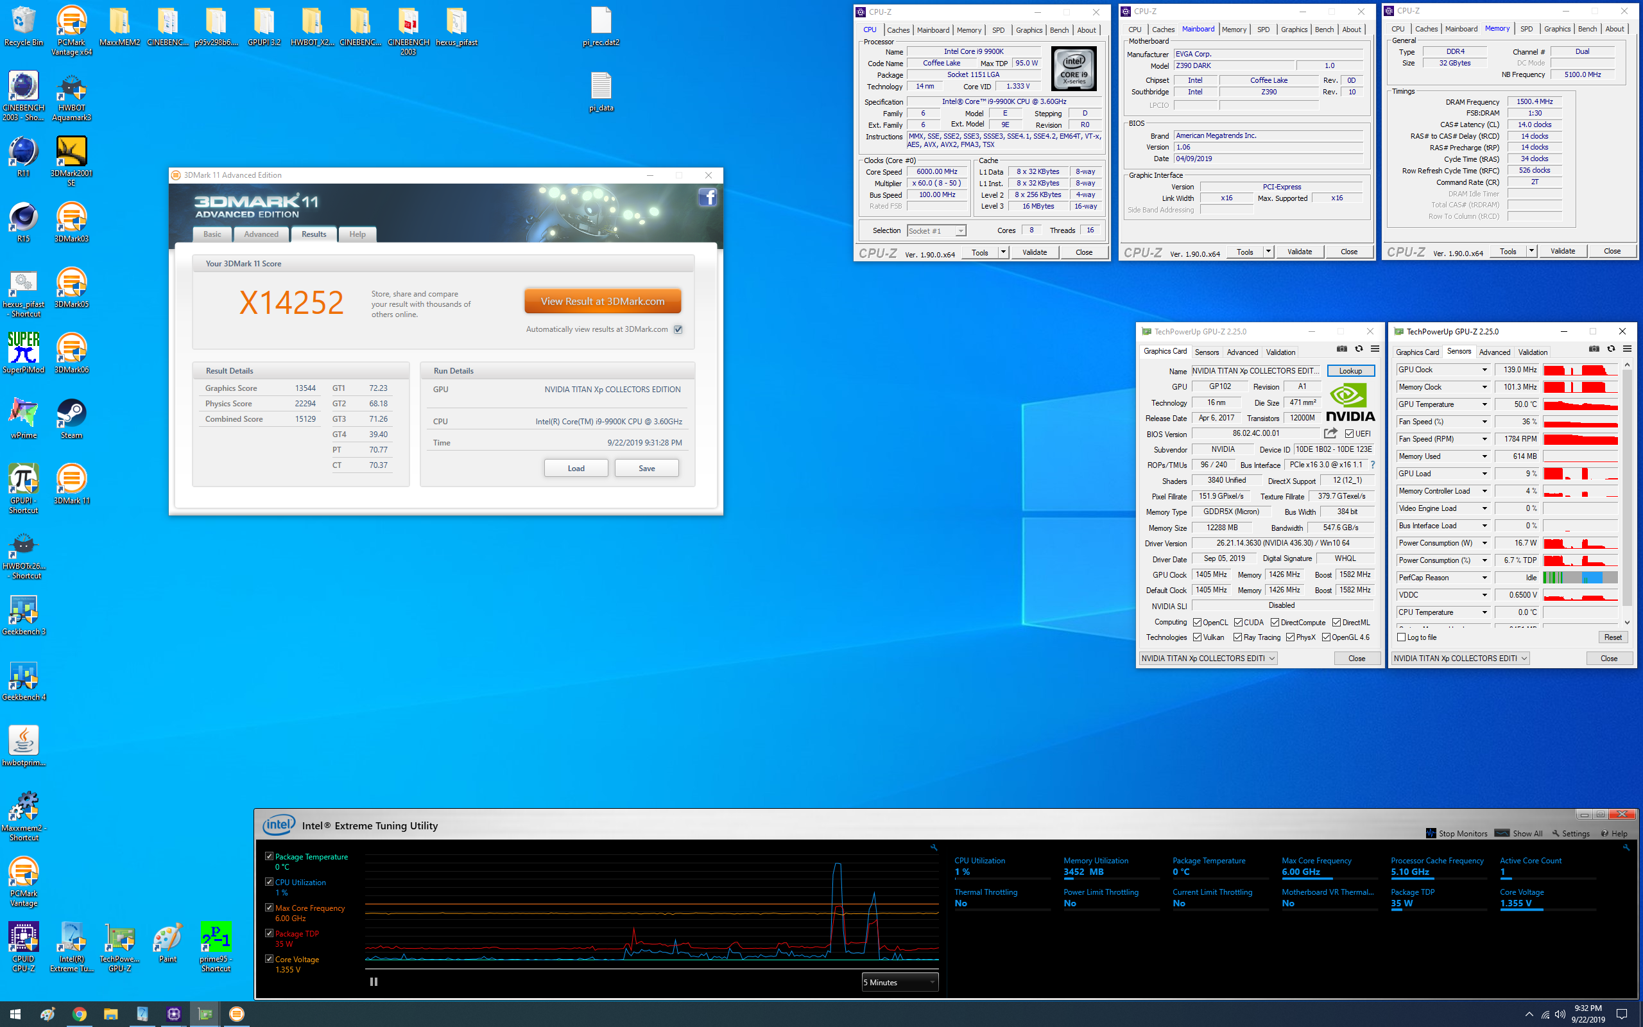Viewport: 1643px width, 1027px height.
Task: Open Steam desktop icon
Action: (x=71, y=419)
